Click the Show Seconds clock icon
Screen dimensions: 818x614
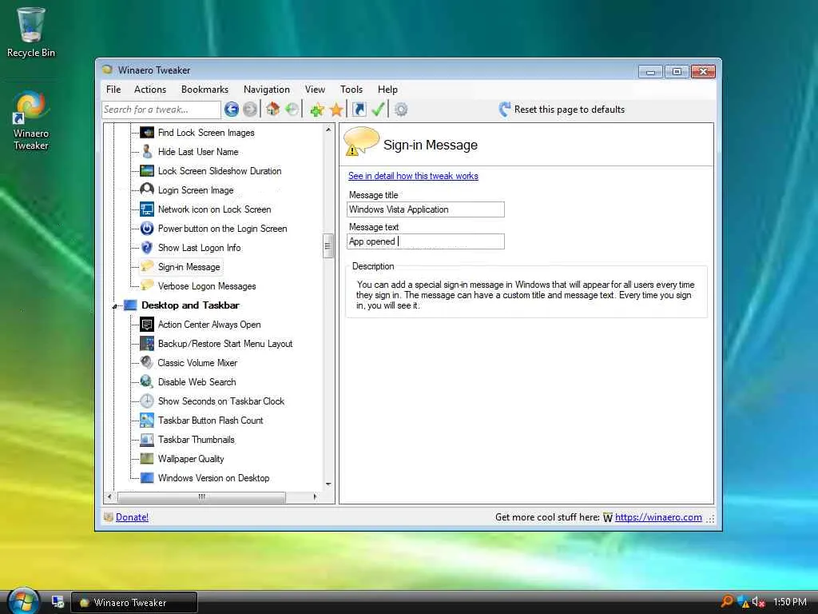point(147,401)
